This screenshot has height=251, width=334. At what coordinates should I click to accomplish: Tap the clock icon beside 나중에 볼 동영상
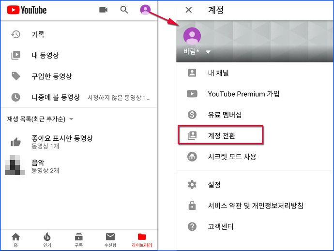[16, 97]
